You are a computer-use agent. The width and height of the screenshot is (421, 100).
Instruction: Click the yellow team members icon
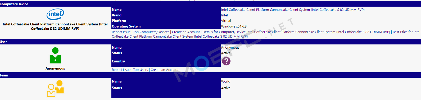click(x=55, y=89)
